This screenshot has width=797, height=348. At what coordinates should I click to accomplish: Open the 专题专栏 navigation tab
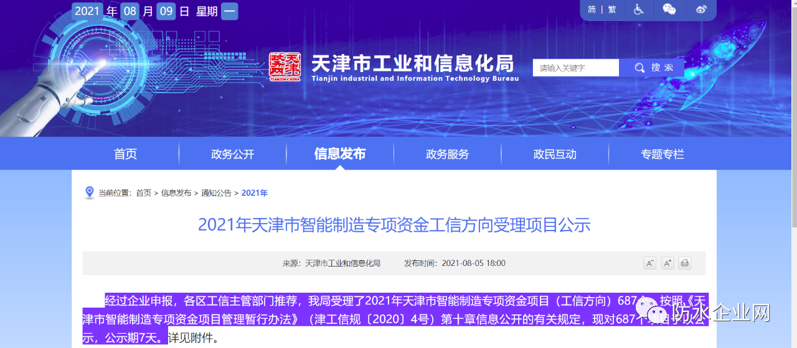click(663, 154)
